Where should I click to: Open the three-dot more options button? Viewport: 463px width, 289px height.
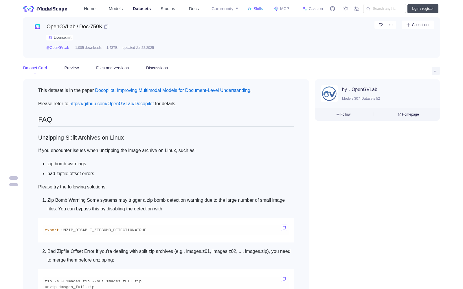436,71
